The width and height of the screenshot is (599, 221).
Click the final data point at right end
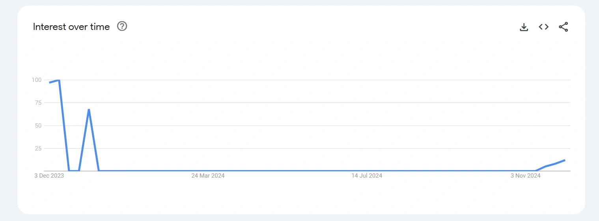pos(565,160)
